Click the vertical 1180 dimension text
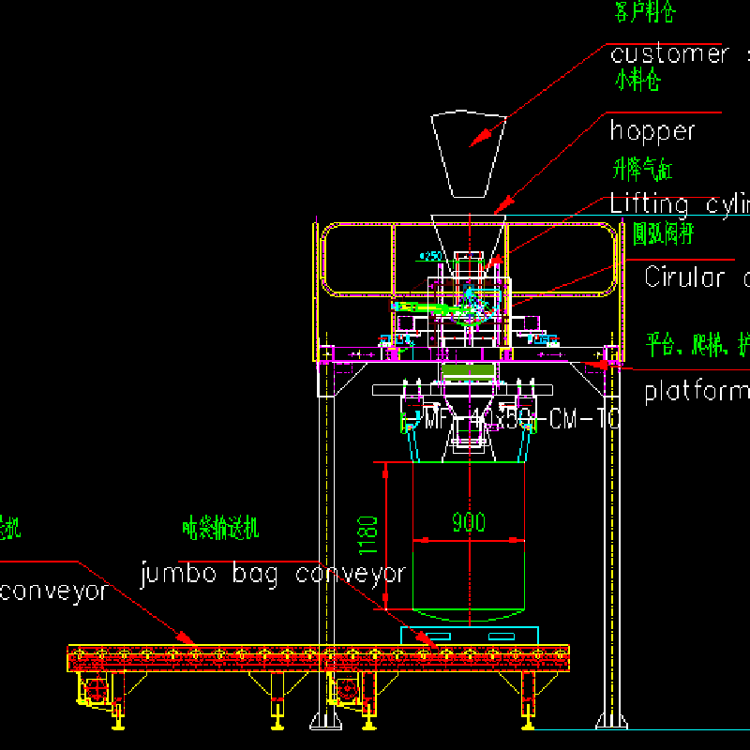This screenshot has height=750, width=750. (x=367, y=535)
